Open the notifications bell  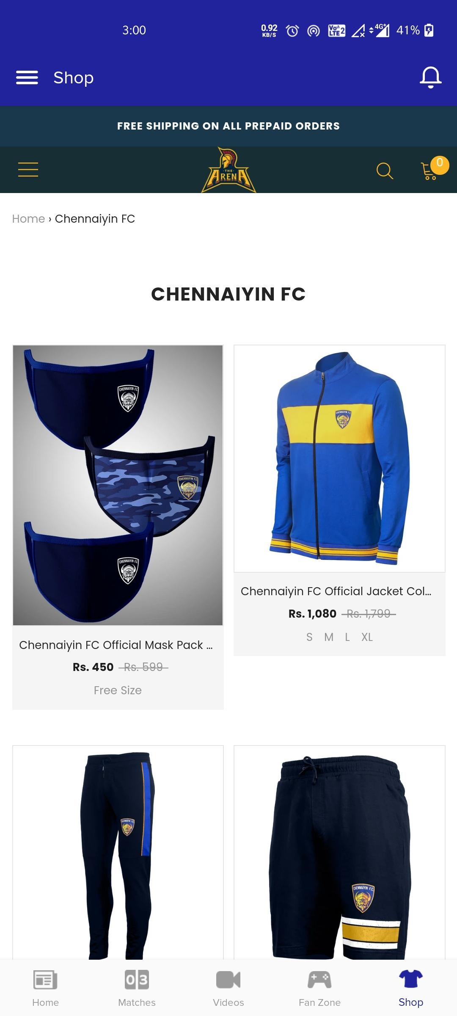click(430, 77)
